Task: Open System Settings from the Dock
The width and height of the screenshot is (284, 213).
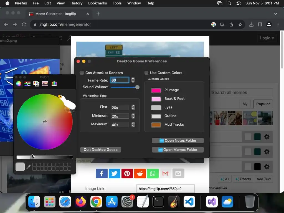Action: (127, 202)
